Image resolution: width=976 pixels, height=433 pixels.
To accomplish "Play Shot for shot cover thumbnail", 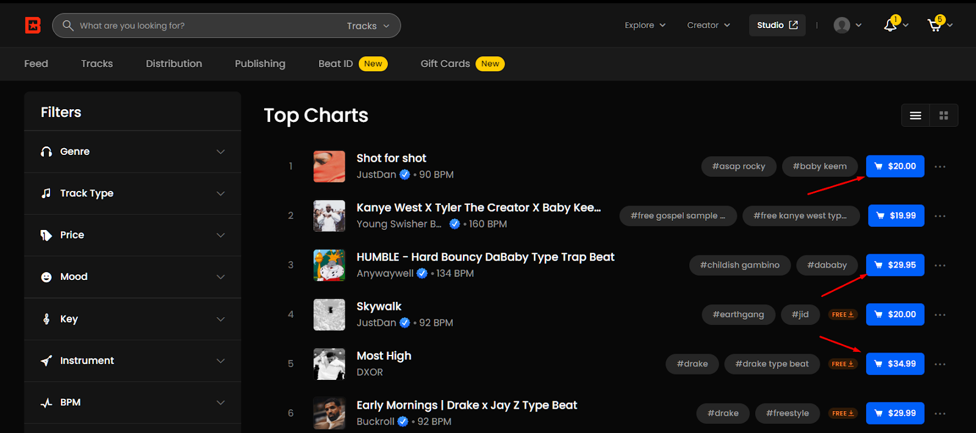I will click(329, 166).
